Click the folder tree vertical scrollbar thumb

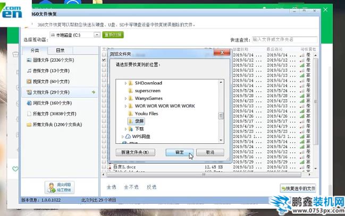click(221, 116)
